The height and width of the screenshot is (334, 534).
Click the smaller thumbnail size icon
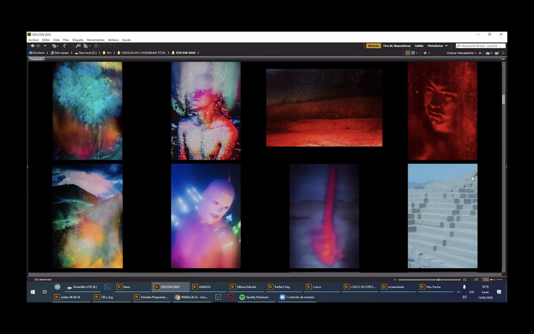[395, 280]
